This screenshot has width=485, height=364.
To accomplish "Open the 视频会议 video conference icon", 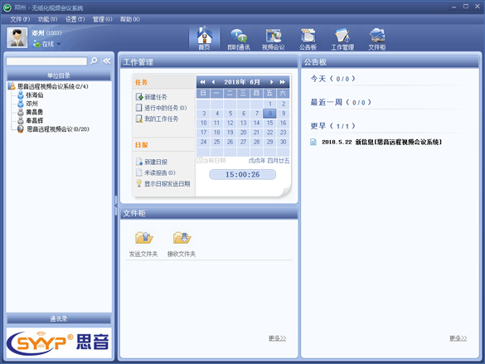I will 273,39.
